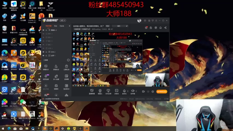Click the layout icon above preview

pos(156,28)
